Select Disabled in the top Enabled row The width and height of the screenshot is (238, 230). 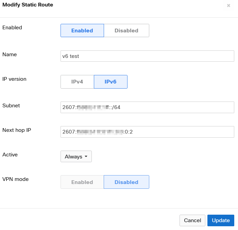tap(126, 30)
